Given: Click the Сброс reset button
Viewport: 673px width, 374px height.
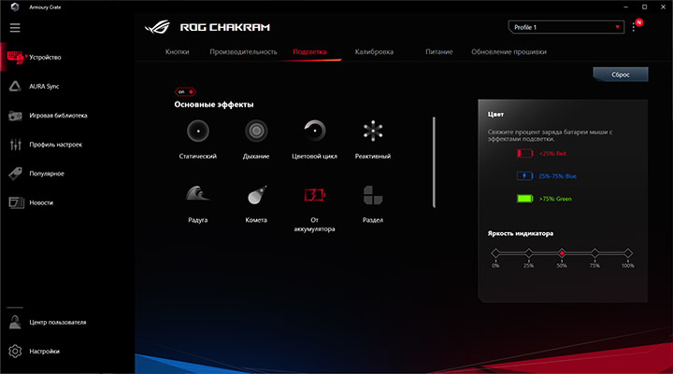Looking at the screenshot, I should (621, 75).
